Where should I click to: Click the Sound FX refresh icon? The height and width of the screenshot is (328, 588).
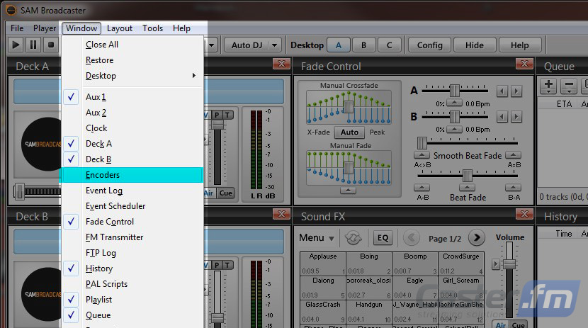[x=353, y=237]
